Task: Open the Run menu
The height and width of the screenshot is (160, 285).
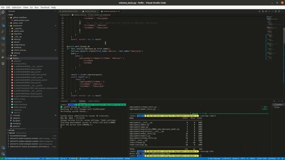Action: click(x=37, y=7)
